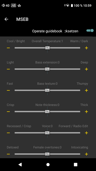
Task: Tap minus icon for Overall Temperature
Action: coord(8,48)
